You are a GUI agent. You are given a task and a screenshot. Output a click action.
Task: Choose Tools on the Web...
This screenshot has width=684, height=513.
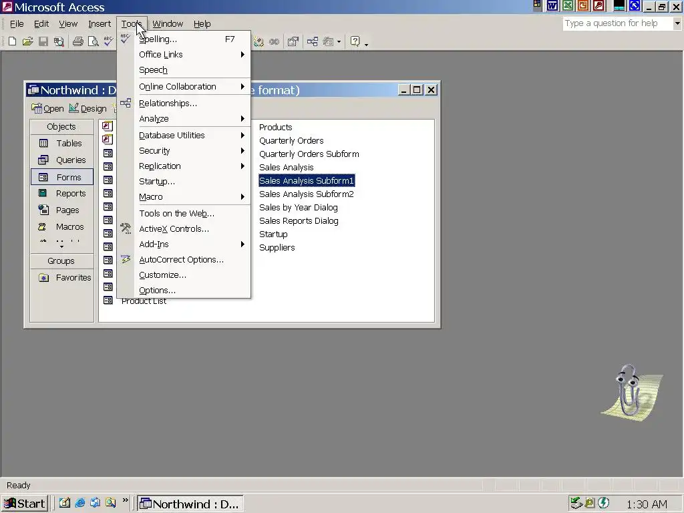click(184, 213)
